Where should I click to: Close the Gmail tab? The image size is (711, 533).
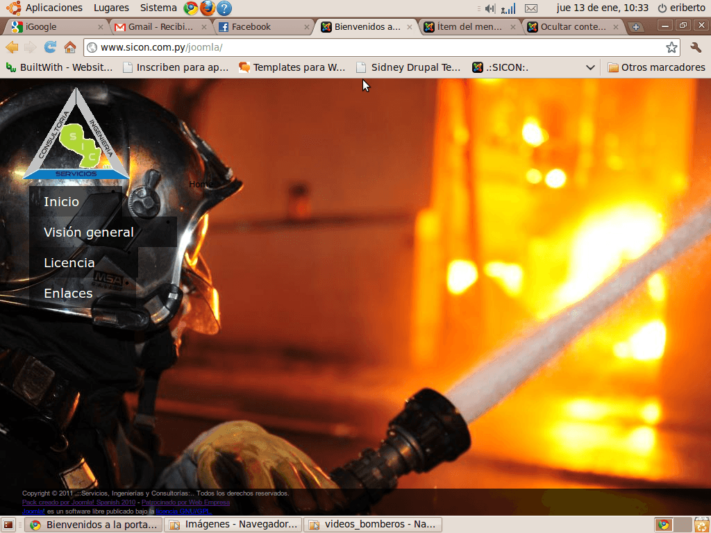204,27
